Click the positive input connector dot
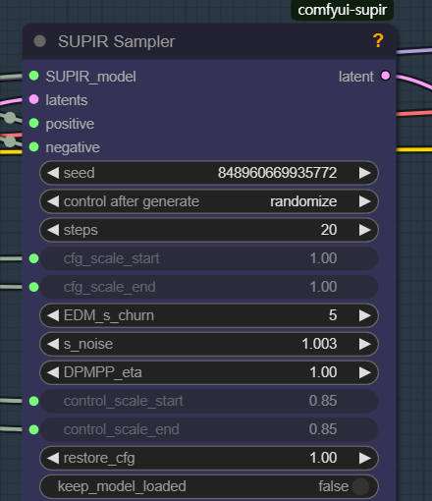 (x=34, y=124)
